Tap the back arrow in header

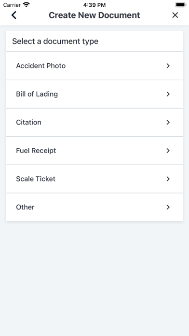pos(14,15)
